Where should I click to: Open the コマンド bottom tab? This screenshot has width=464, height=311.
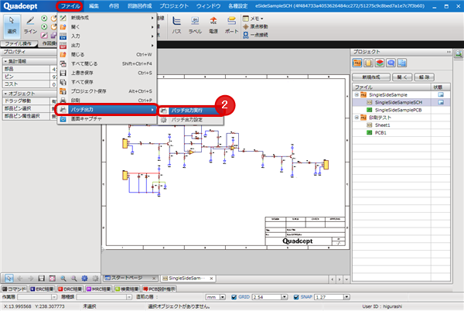point(14,289)
